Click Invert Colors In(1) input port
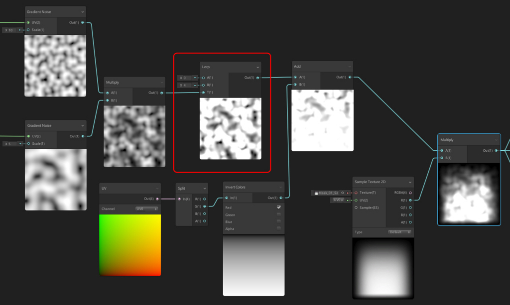The image size is (510, 305). 227,198
